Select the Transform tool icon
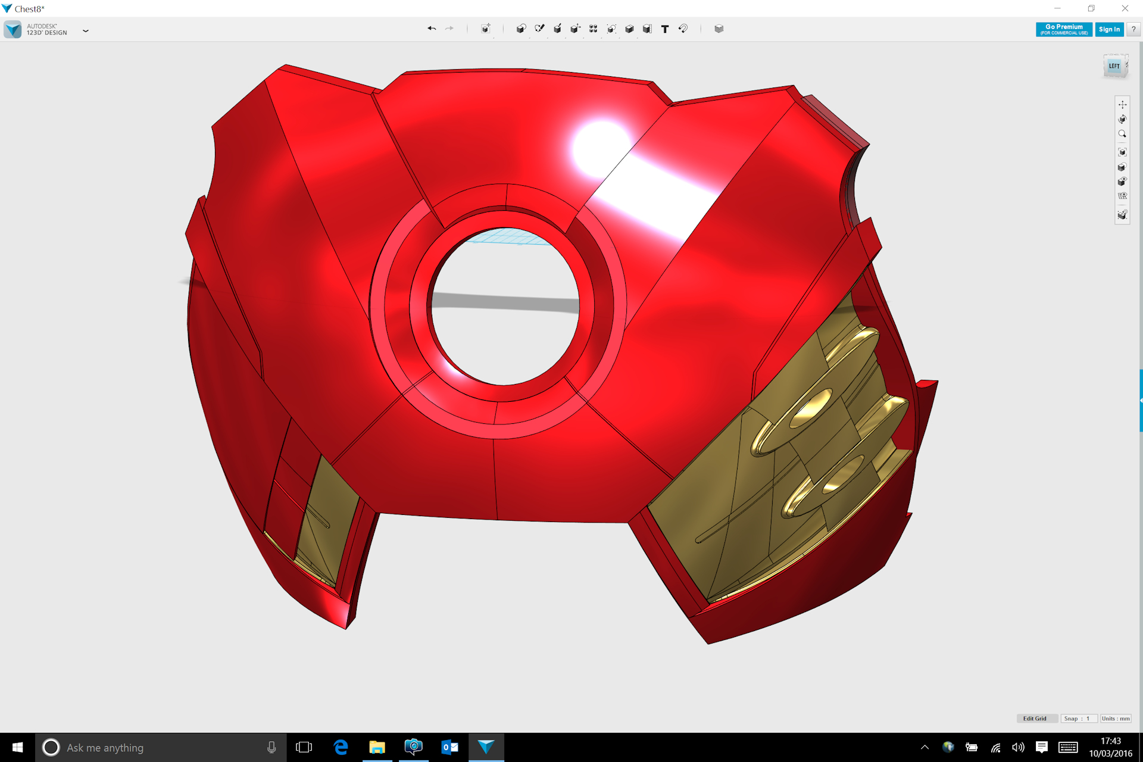The image size is (1143, 762). [x=486, y=29]
